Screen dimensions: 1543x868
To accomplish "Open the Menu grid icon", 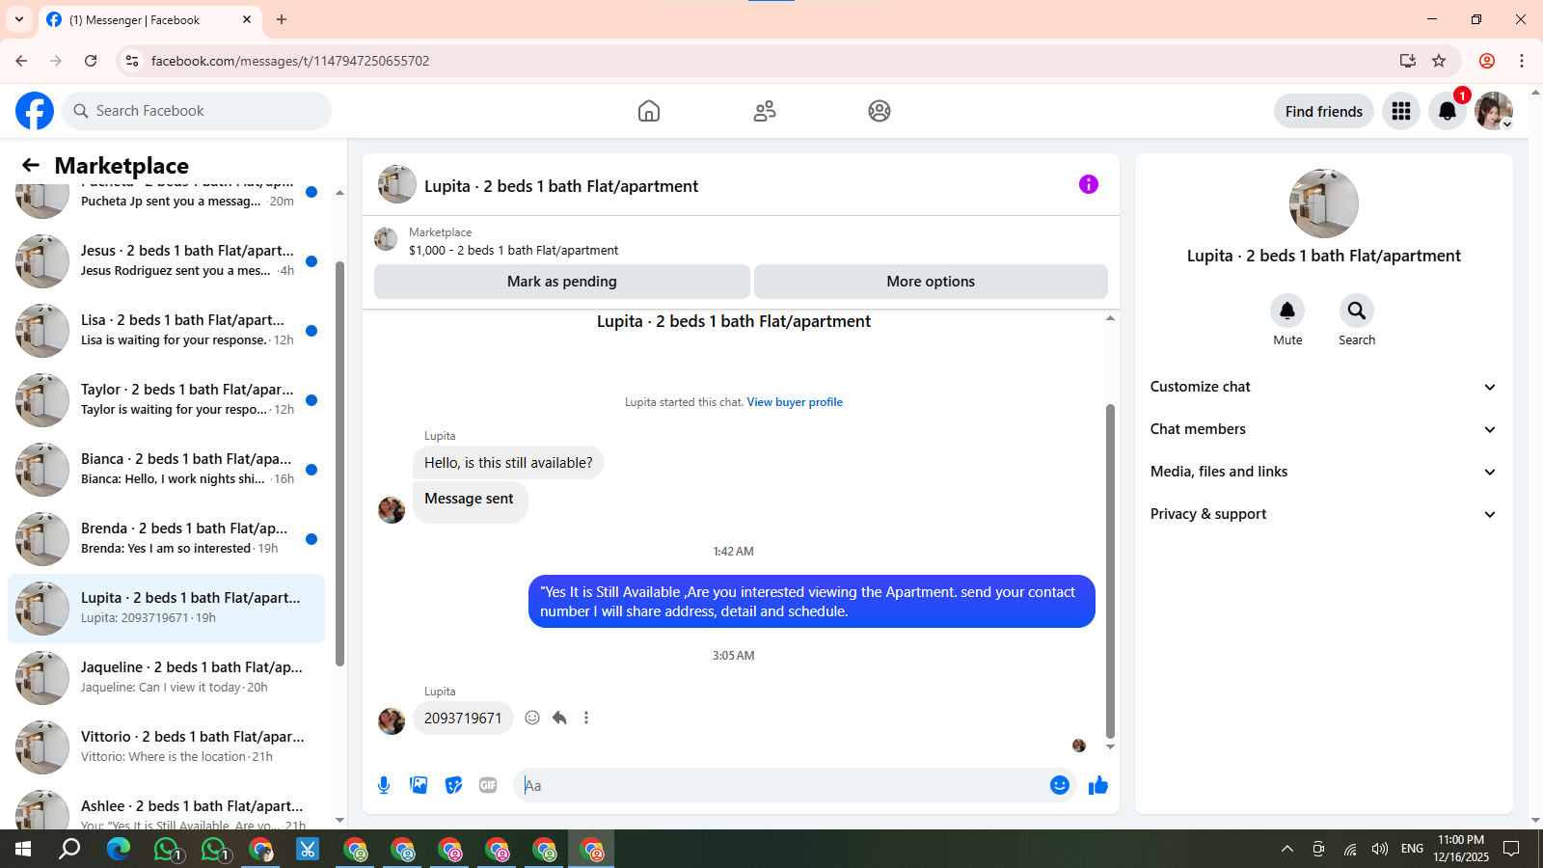I will 1401,111.
